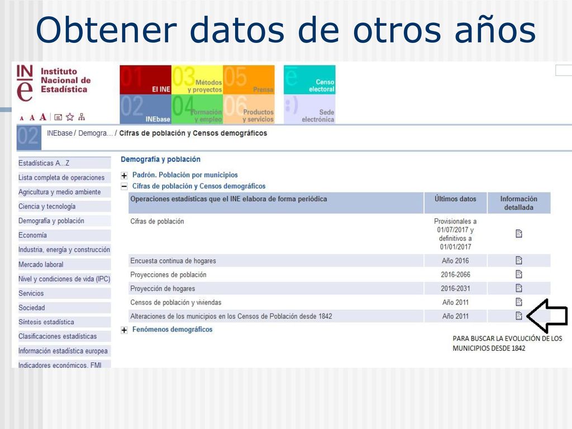Open the 01 El INE menu tile
Viewport: 572px width, 429px height.
click(x=146, y=80)
